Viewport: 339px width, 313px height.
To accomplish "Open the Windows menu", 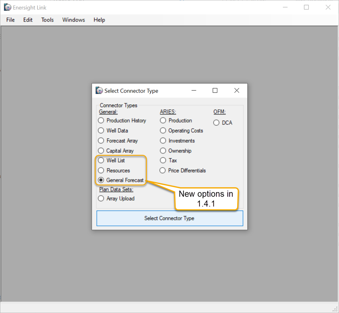I will [x=74, y=20].
